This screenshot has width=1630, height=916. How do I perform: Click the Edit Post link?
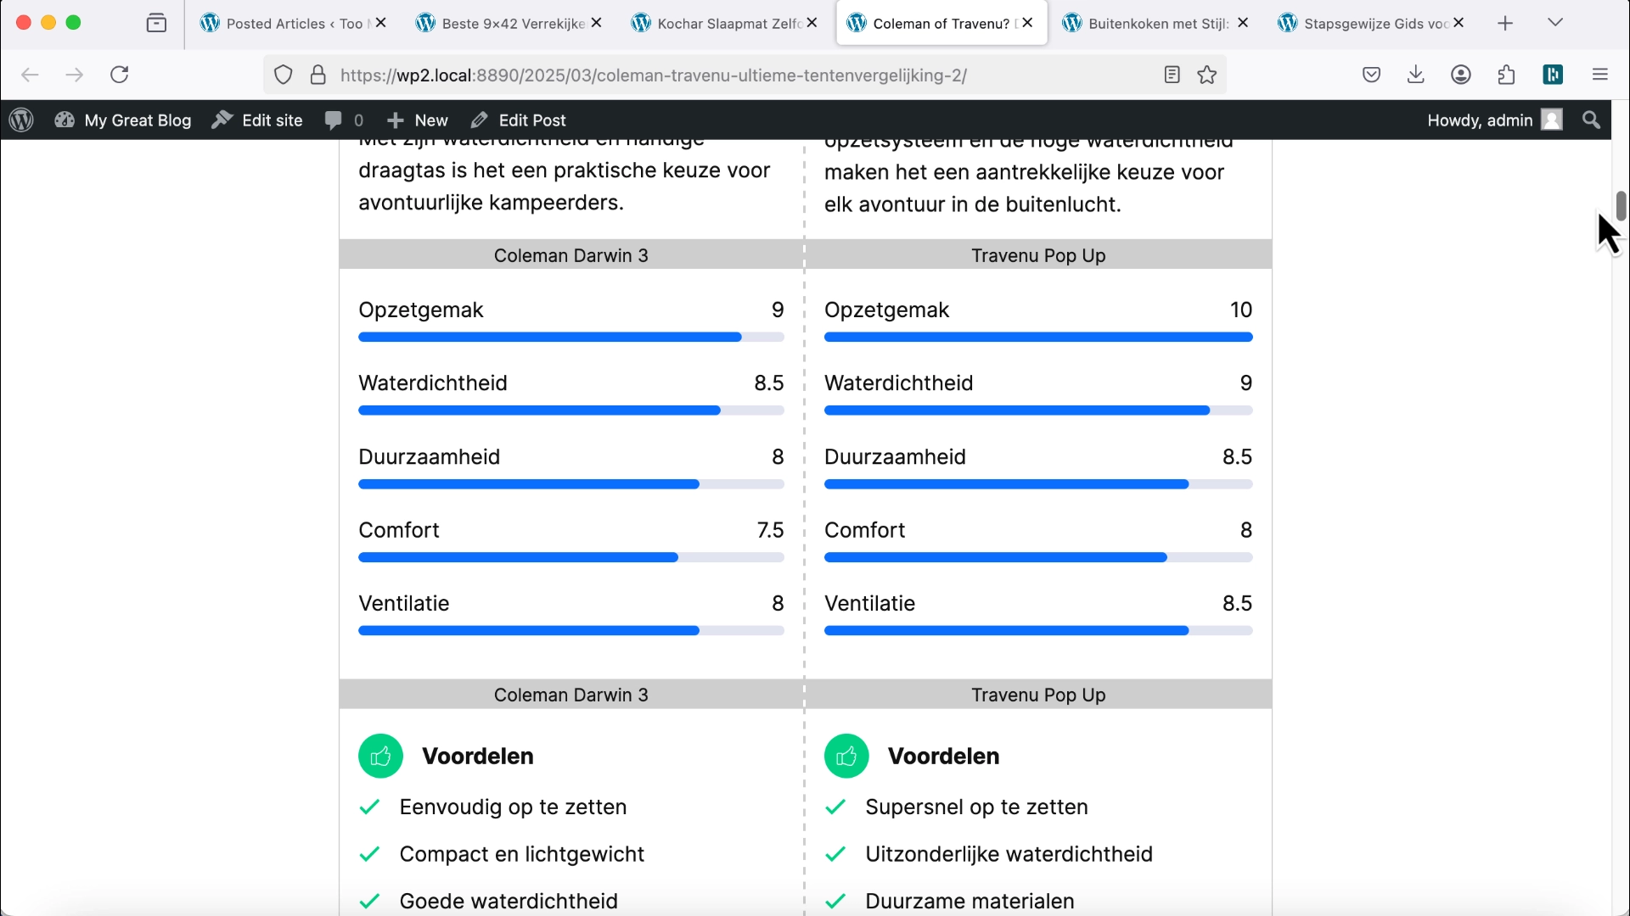[519, 120]
